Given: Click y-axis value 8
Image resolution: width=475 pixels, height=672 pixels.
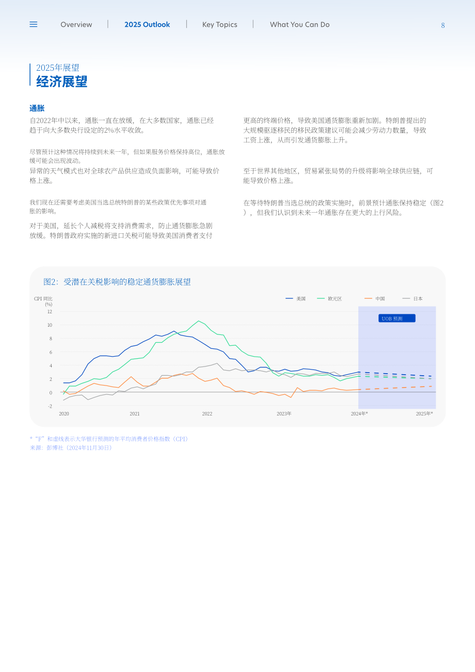Looking at the screenshot, I should coord(51,339).
